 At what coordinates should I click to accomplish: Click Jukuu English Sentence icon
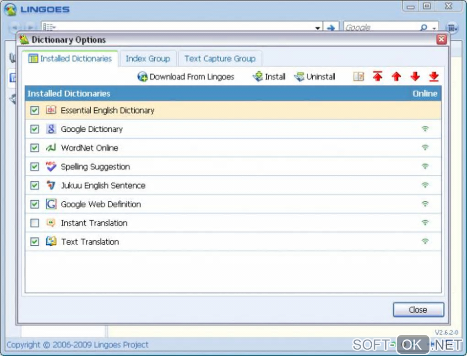click(x=51, y=185)
